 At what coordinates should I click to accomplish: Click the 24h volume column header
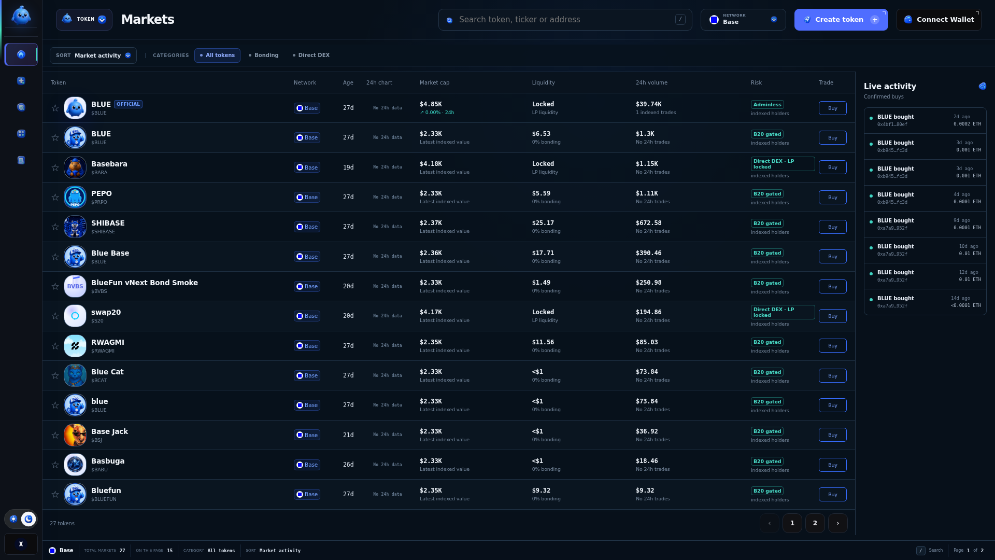pyautogui.click(x=651, y=83)
